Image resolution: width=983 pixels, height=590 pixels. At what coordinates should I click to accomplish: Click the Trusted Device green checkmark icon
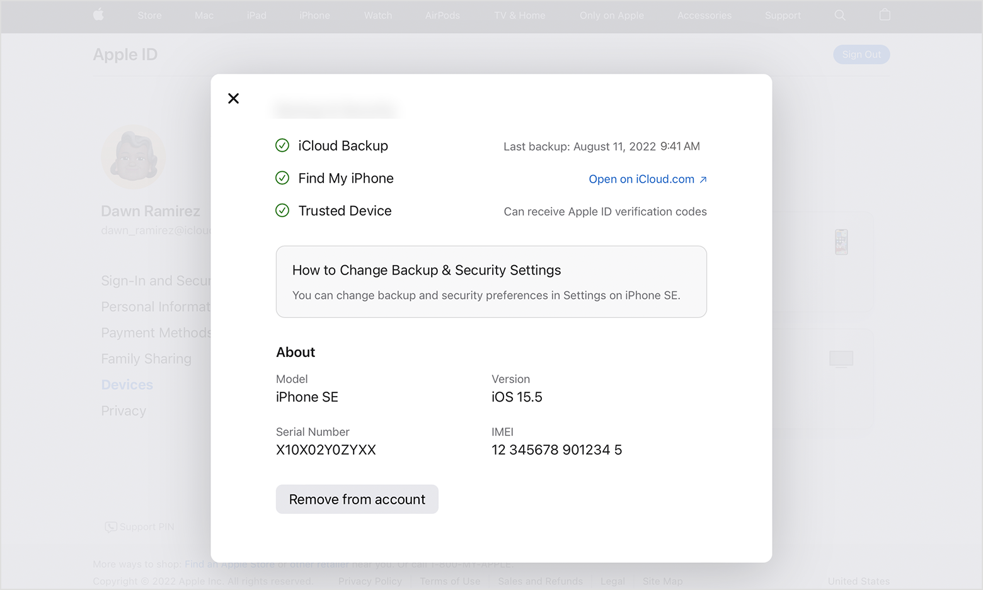click(x=282, y=210)
